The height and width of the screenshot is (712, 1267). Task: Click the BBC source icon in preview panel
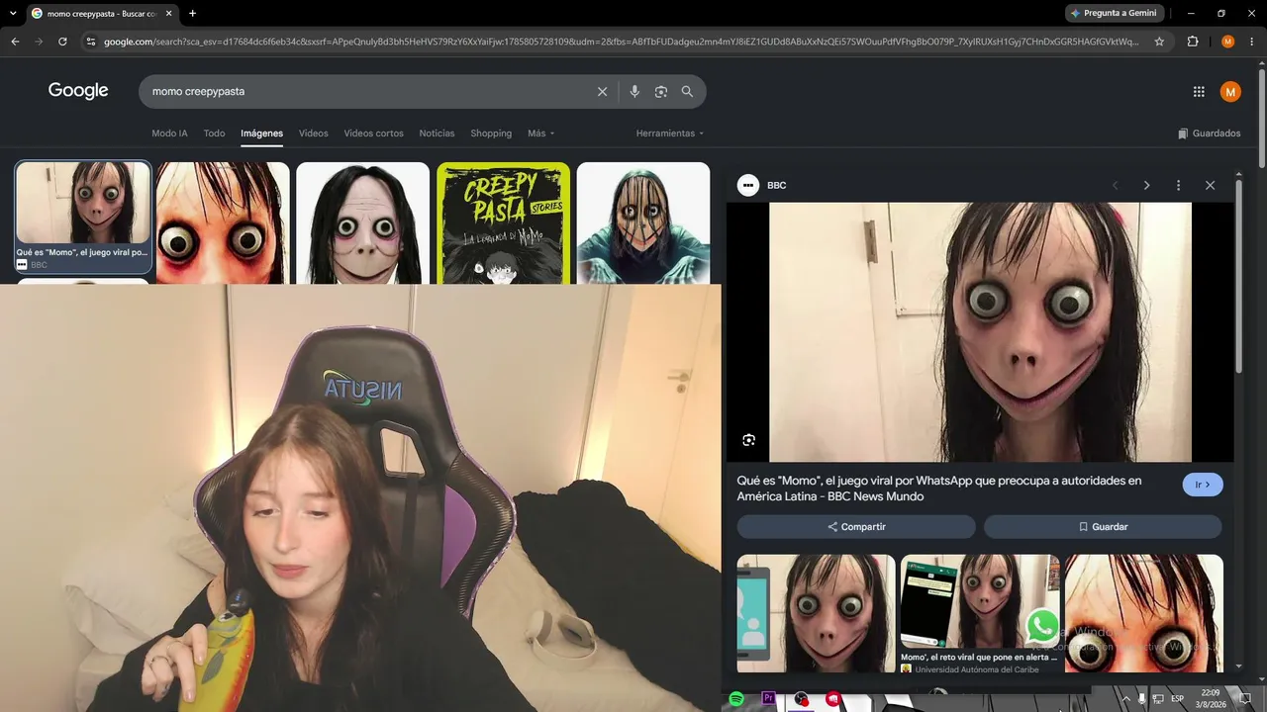pos(748,185)
